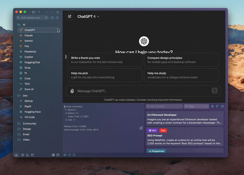Open chat.openai.com in external browser icon

[x=46, y=18]
